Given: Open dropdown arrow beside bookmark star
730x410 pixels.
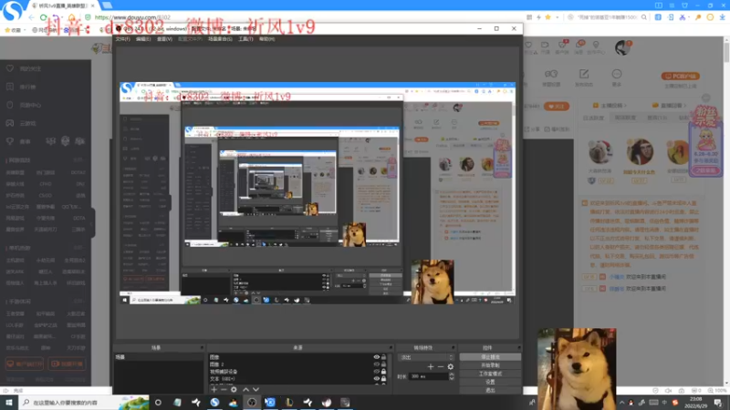Looking at the screenshot, I should coord(557,17).
